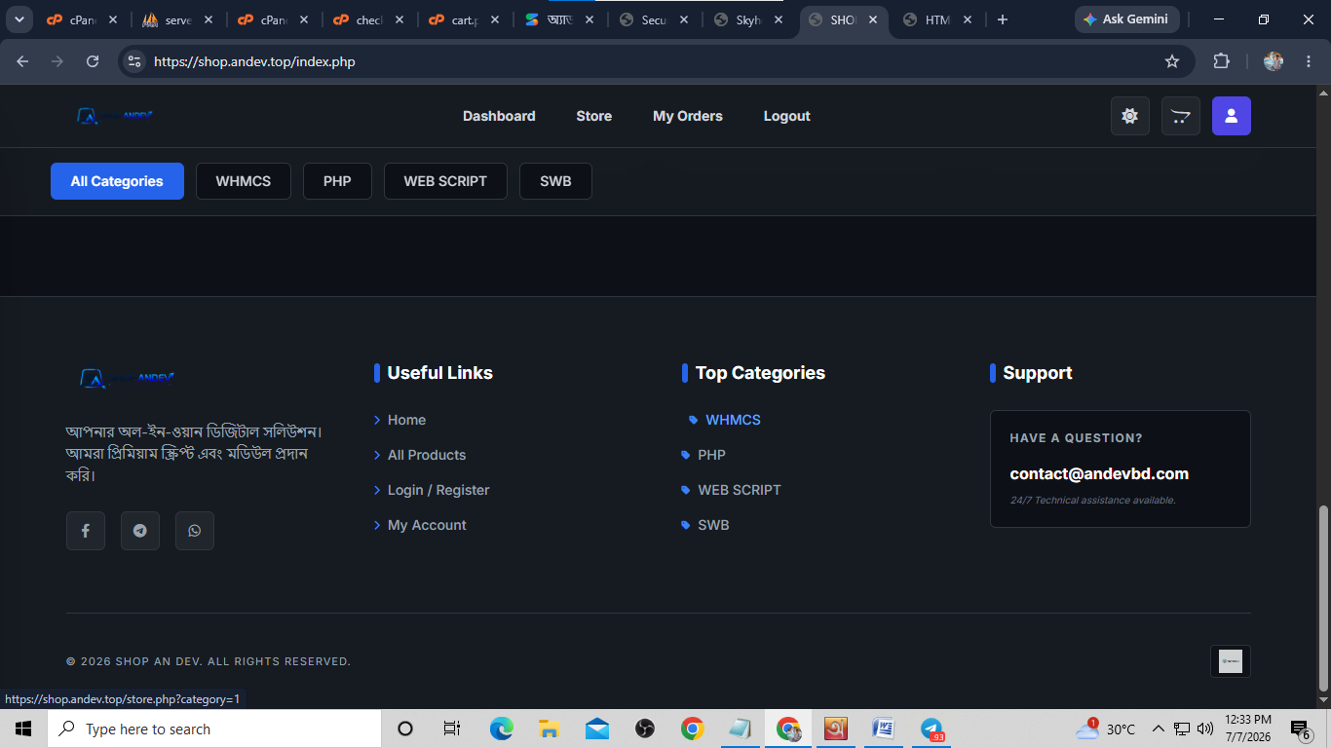
Task: Open the browser Extensions puzzle icon
Action: 1221,61
